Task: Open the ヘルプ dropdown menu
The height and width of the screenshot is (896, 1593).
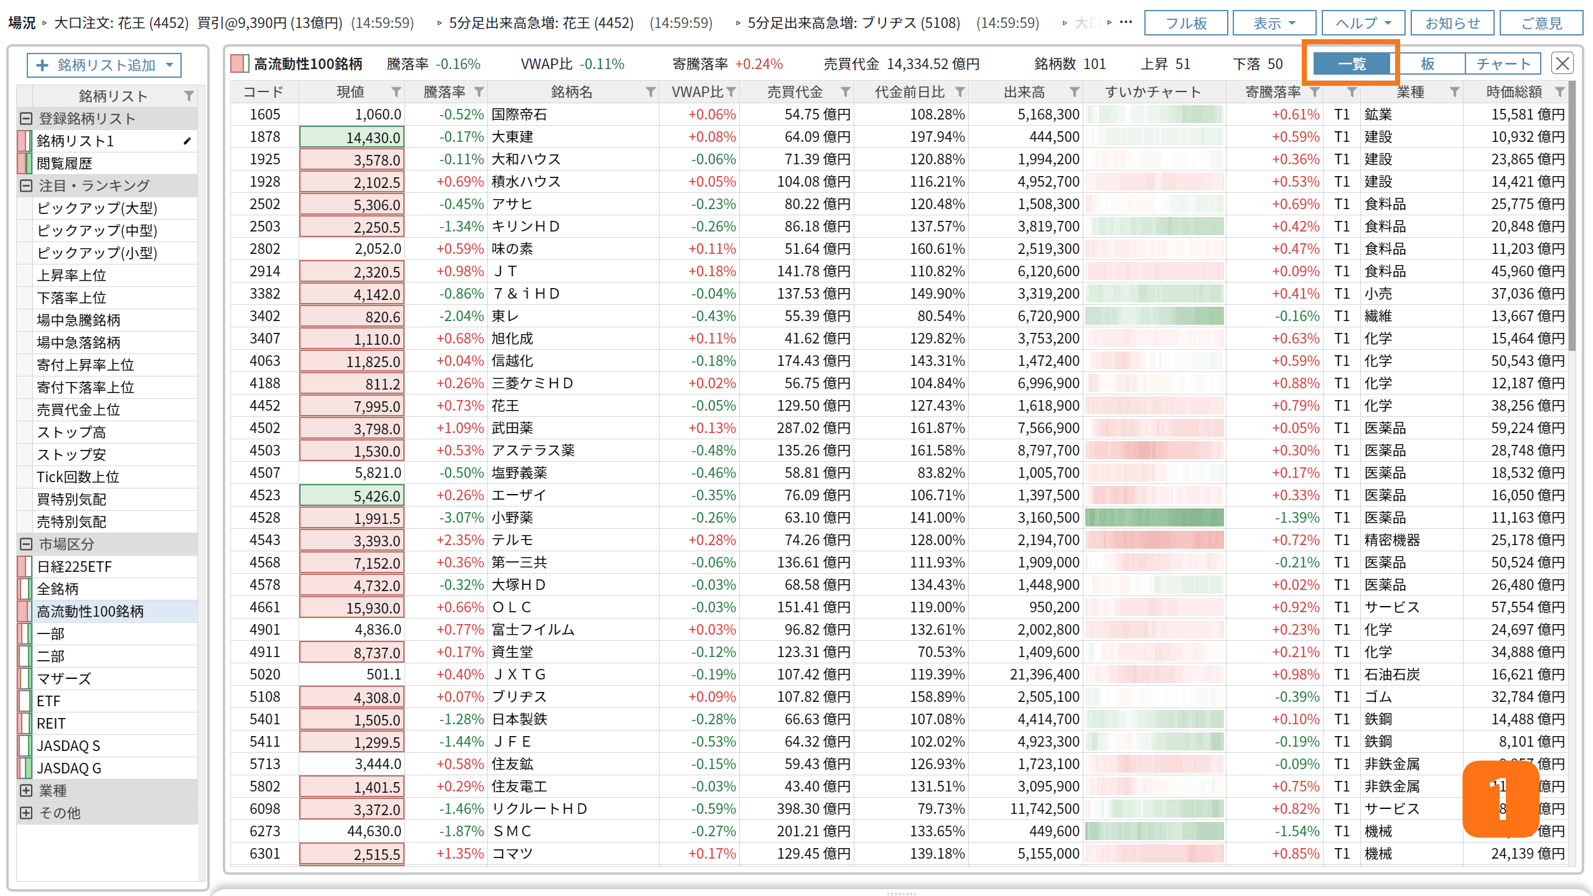Action: [x=1363, y=23]
